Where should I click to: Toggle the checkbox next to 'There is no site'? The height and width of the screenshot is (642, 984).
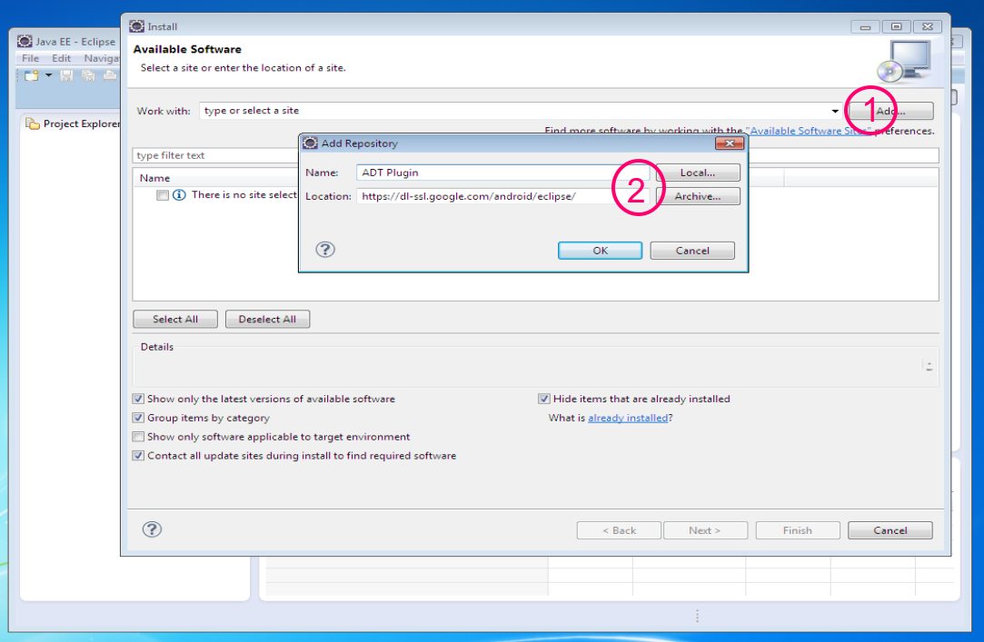163,195
